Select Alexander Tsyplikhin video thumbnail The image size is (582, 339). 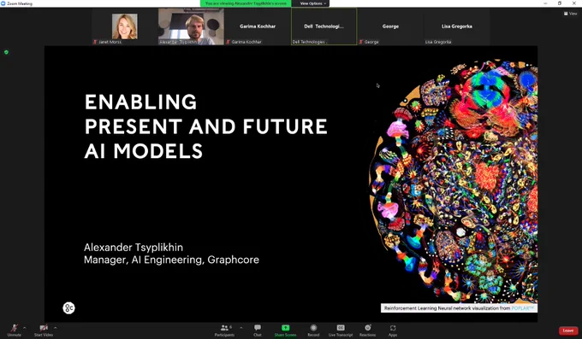pyautogui.click(x=191, y=26)
